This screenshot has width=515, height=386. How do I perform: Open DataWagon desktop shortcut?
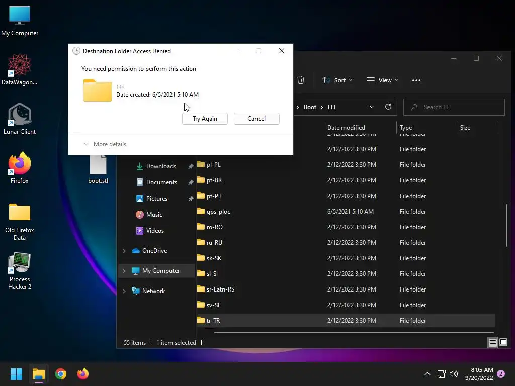[x=20, y=69]
